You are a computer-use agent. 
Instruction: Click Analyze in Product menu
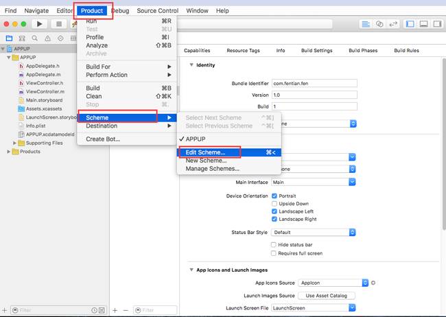(x=127, y=45)
